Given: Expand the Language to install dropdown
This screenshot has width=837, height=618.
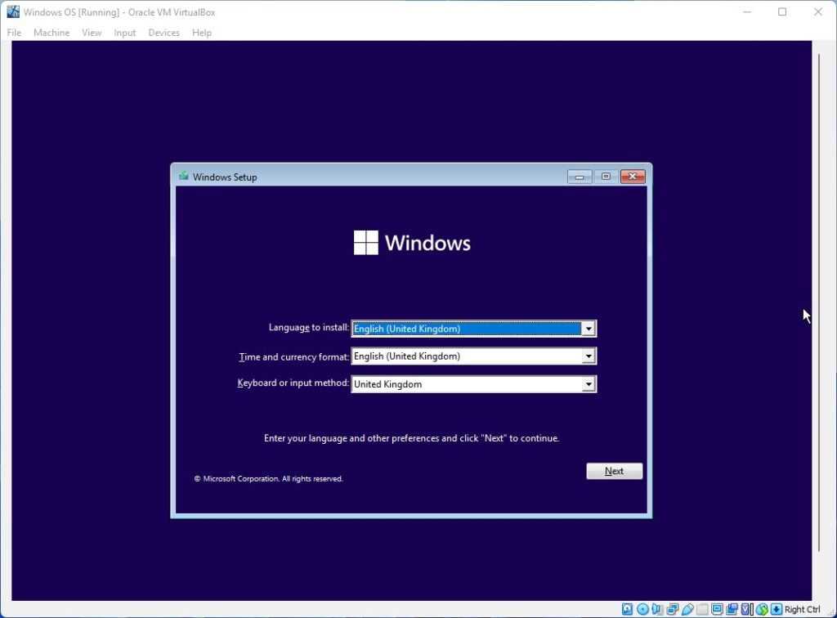Looking at the screenshot, I should coord(588,329).
